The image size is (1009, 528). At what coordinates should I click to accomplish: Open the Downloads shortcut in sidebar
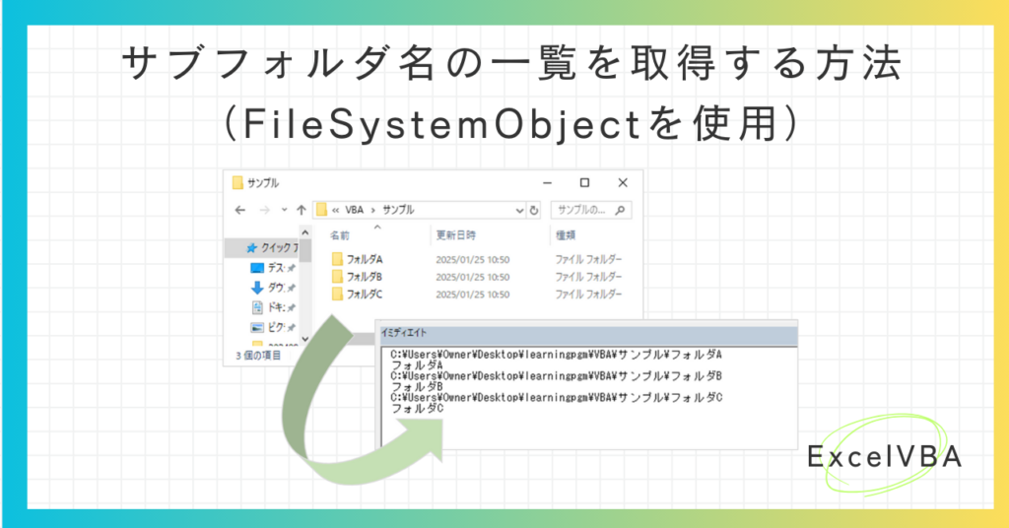[x=272, y=288]
